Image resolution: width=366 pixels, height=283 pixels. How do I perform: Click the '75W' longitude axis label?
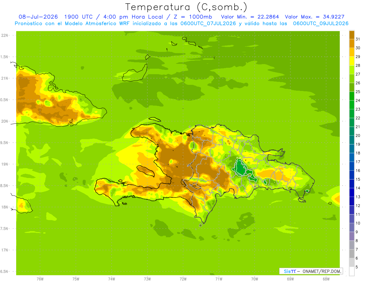click(x=76, y=279)
